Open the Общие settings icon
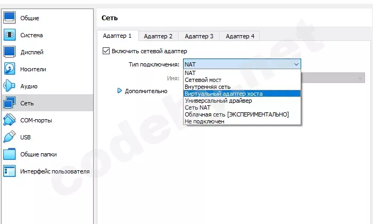 tap(10, 18)
